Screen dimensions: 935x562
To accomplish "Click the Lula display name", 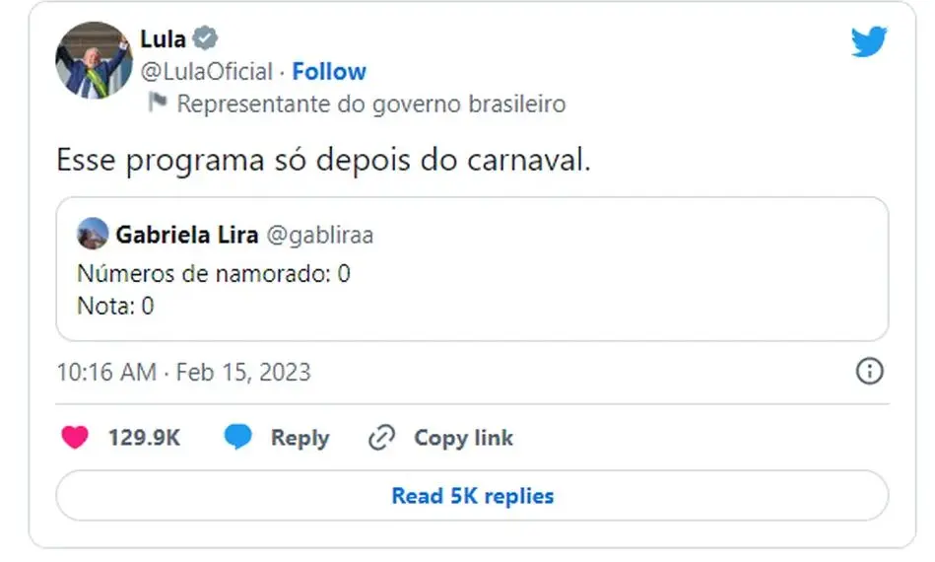I will (163, 40).
